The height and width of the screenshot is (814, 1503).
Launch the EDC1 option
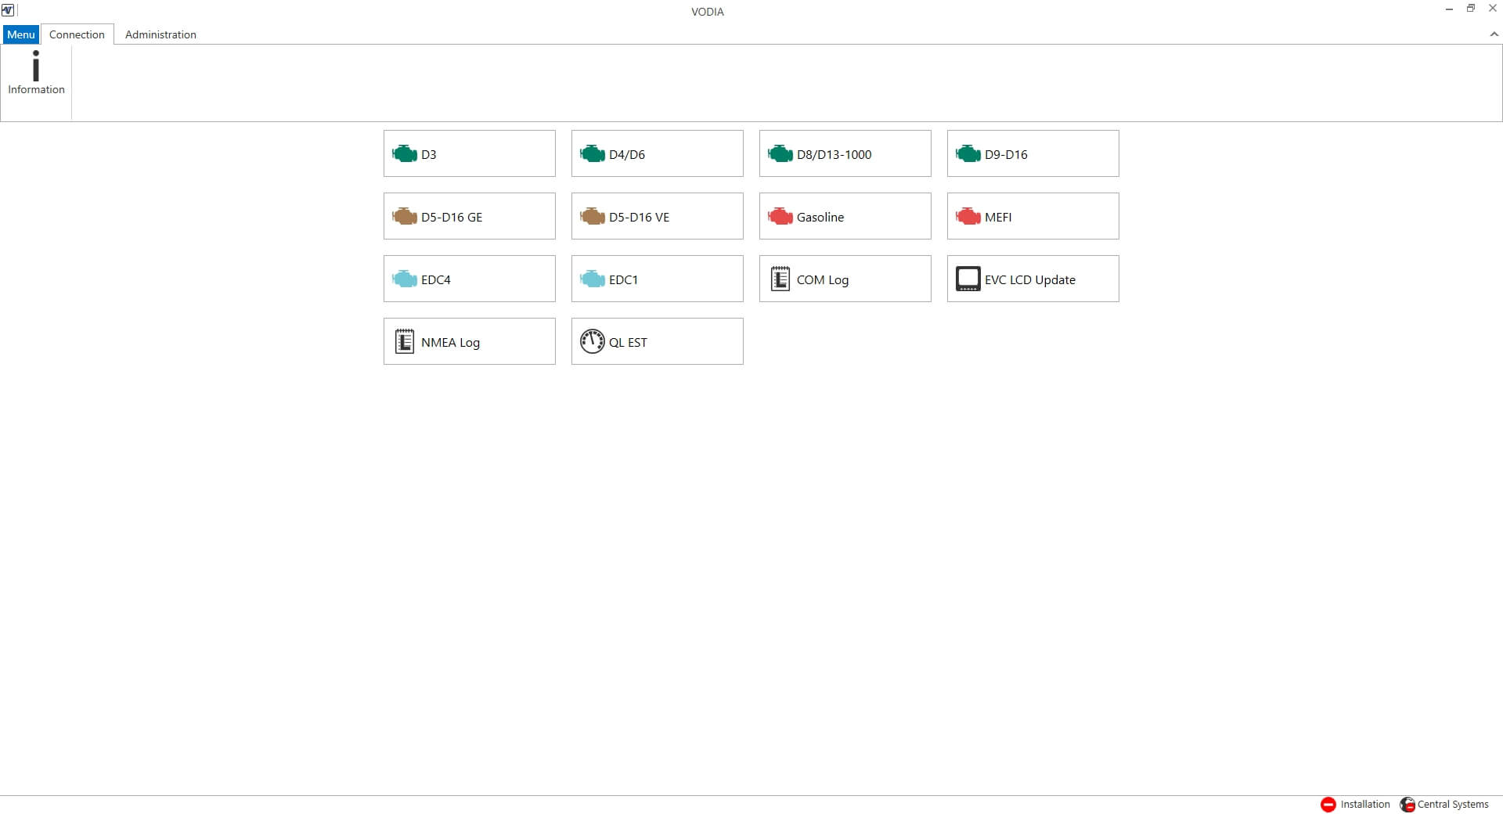(657, 279)
